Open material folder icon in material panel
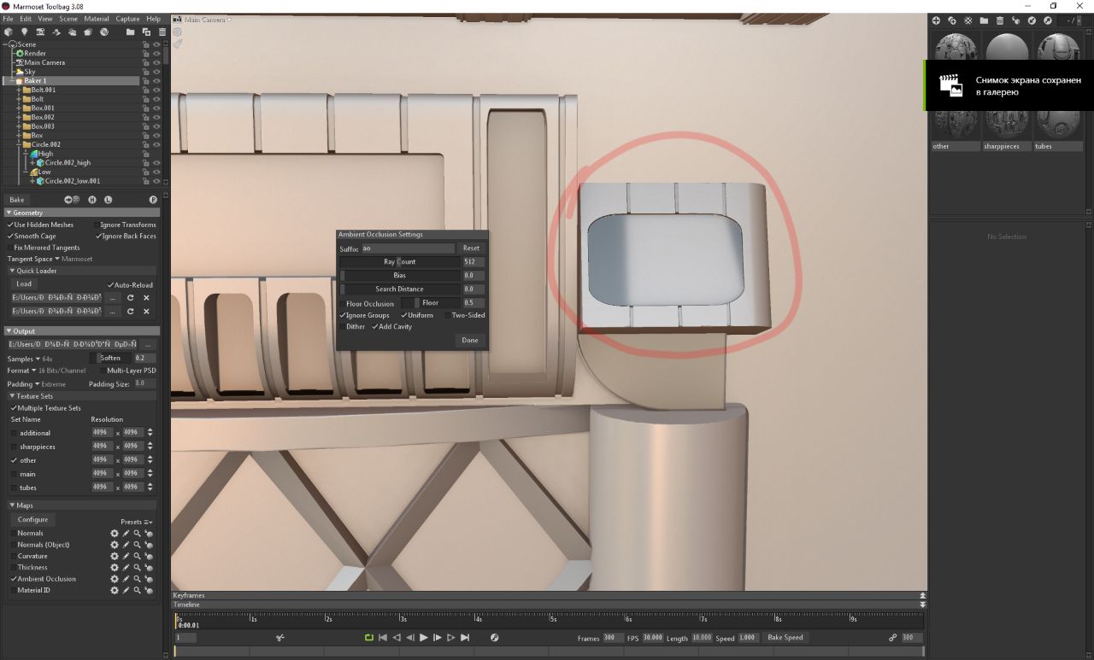 984,20
